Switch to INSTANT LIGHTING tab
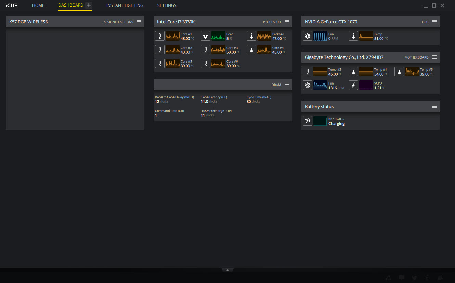Screen dimensions: 455x283 (125, 5)
